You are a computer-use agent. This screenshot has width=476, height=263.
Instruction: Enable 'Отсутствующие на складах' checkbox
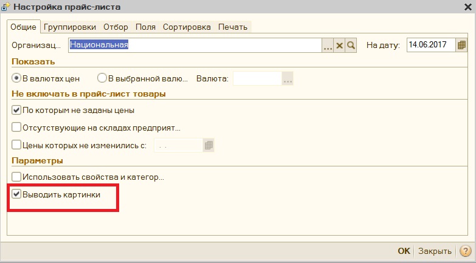[16, 128]
